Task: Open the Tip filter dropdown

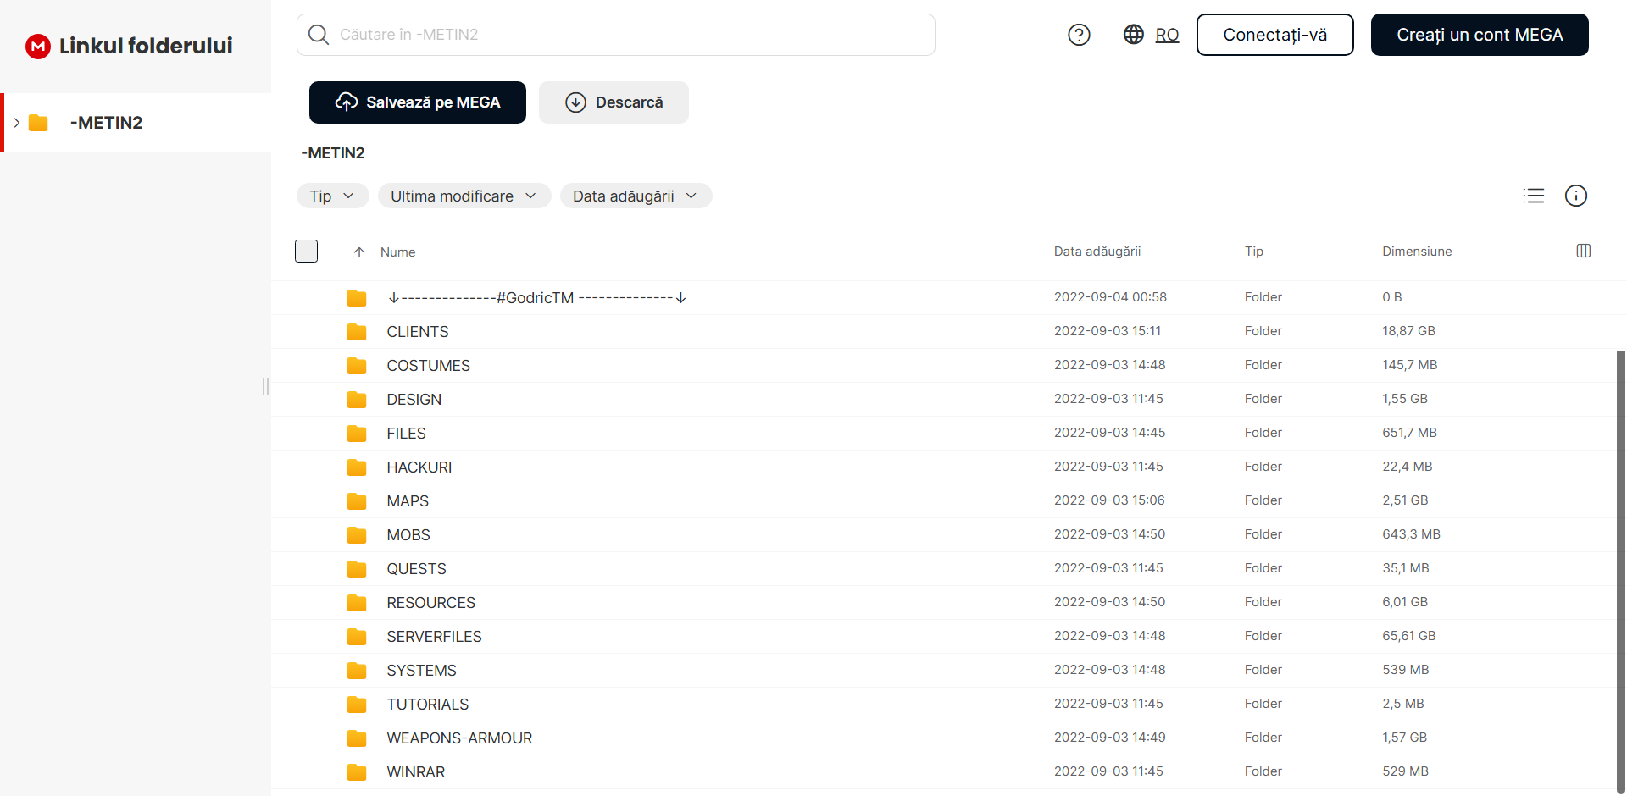Action: tap(332, 196)
